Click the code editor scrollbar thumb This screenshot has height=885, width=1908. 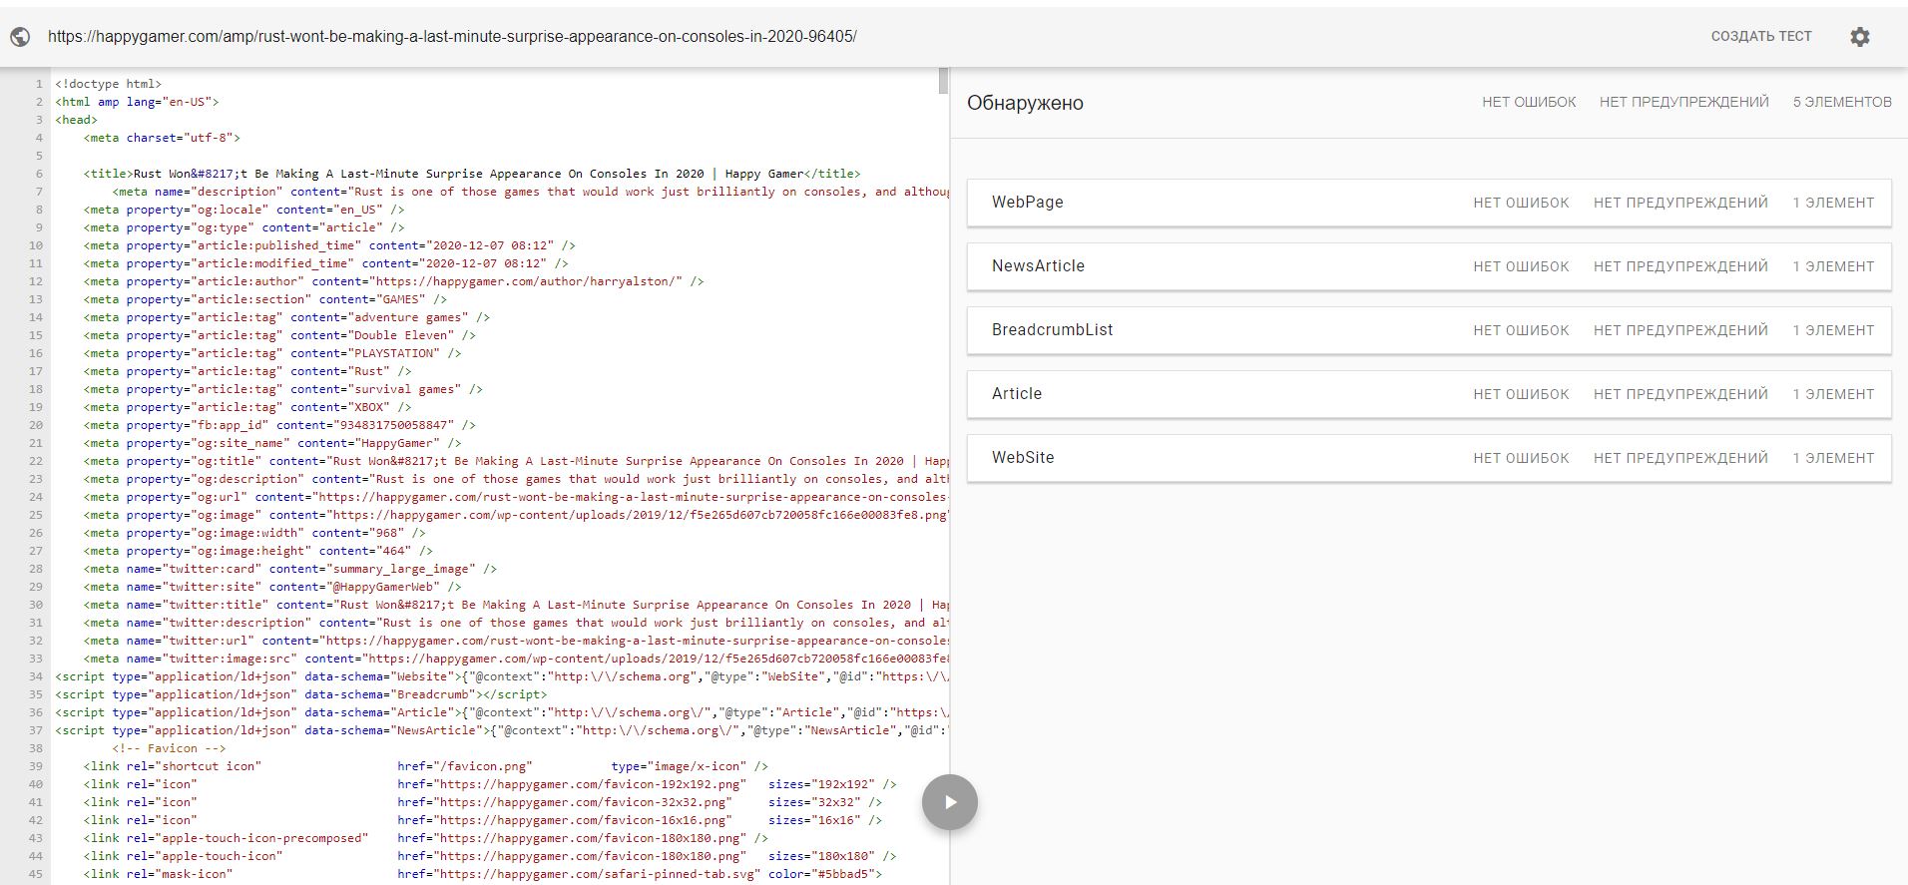point(943,81)
